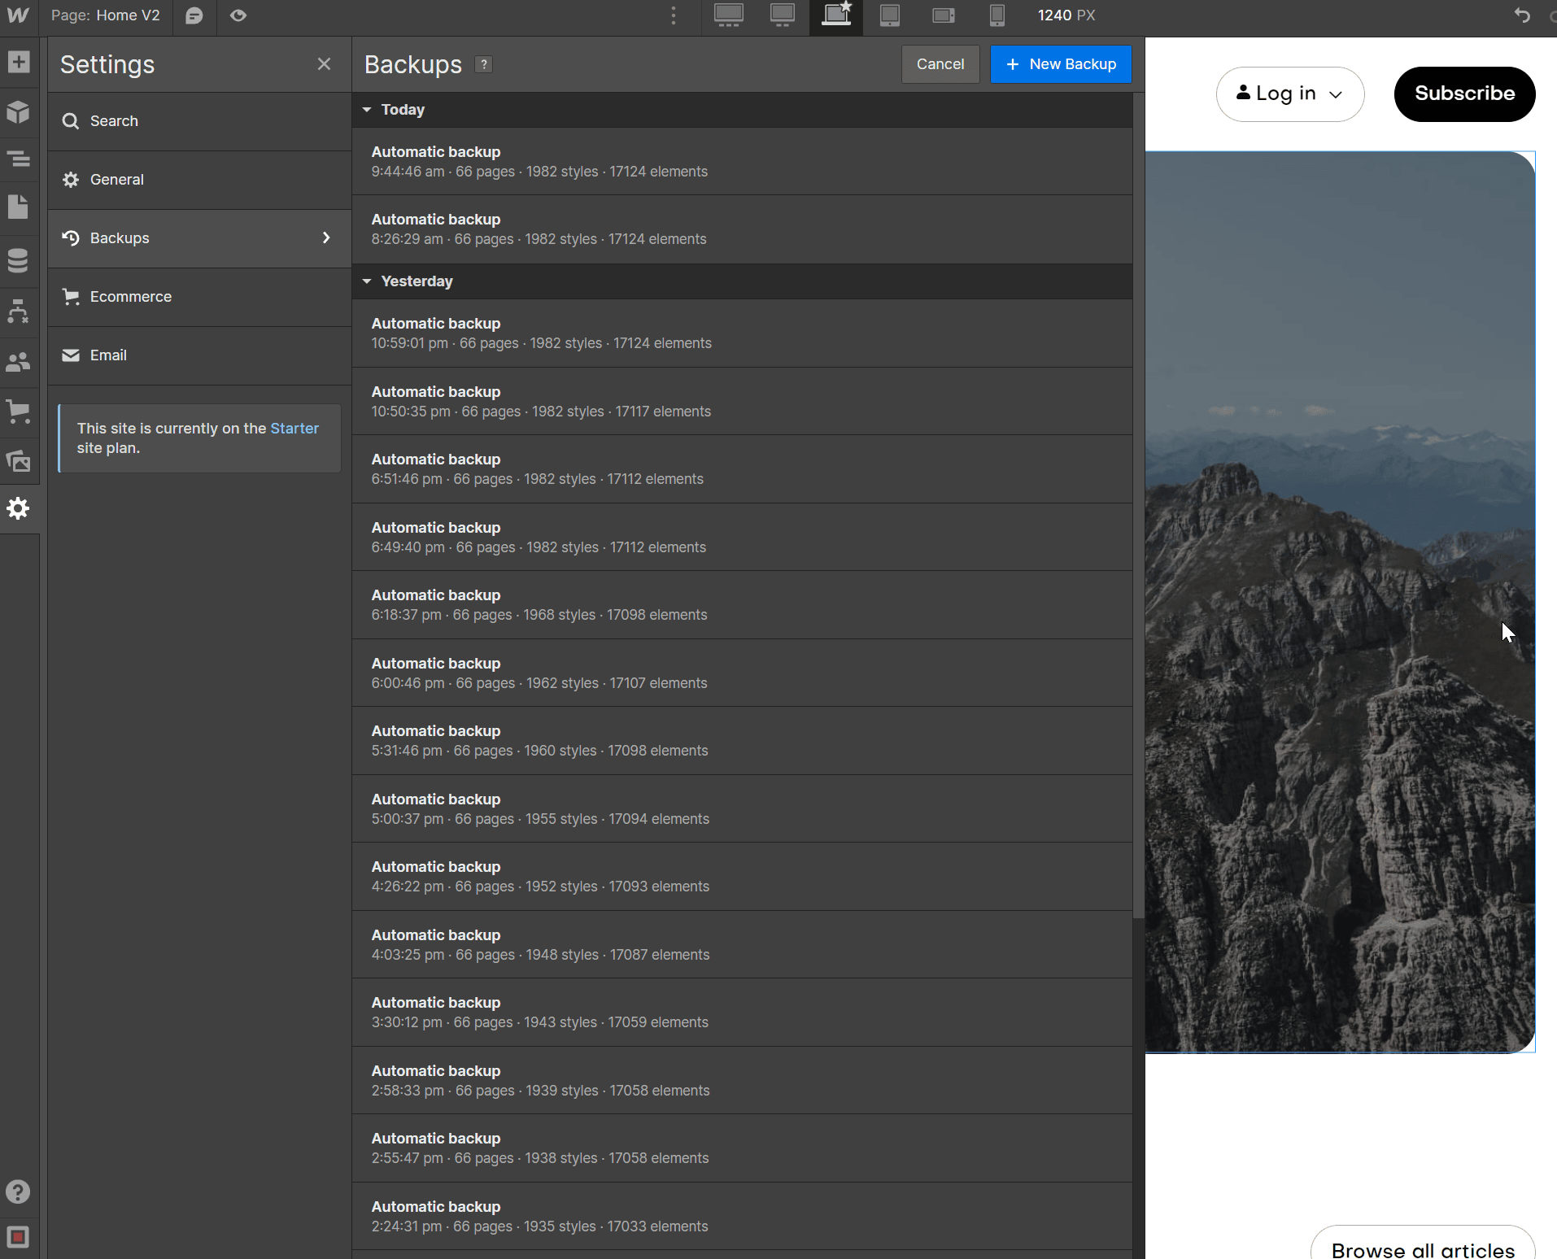
Task: Open the three-dot overflow menu
Action: coord(674,15)
